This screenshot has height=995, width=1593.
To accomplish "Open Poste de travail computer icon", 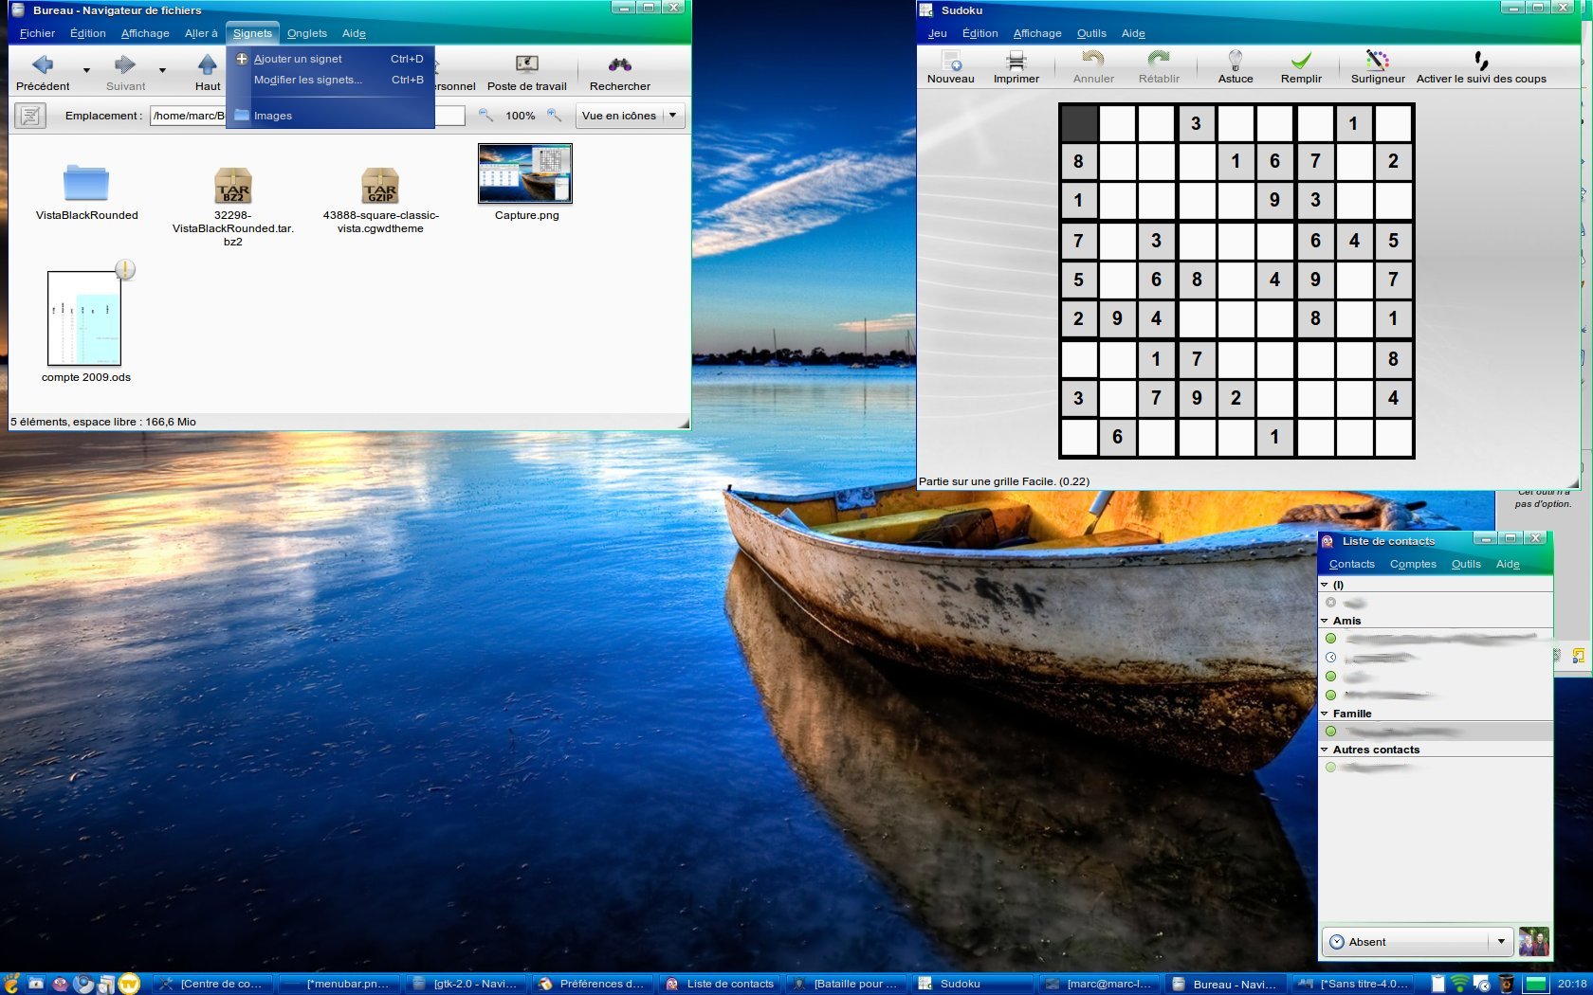I will tap(527, 64).
